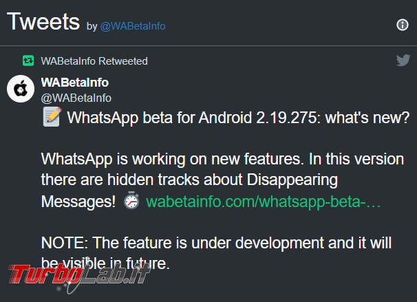The image size is (417, 302).
Task: Click the word 'by' in timeline header
Action: (92, 27)
